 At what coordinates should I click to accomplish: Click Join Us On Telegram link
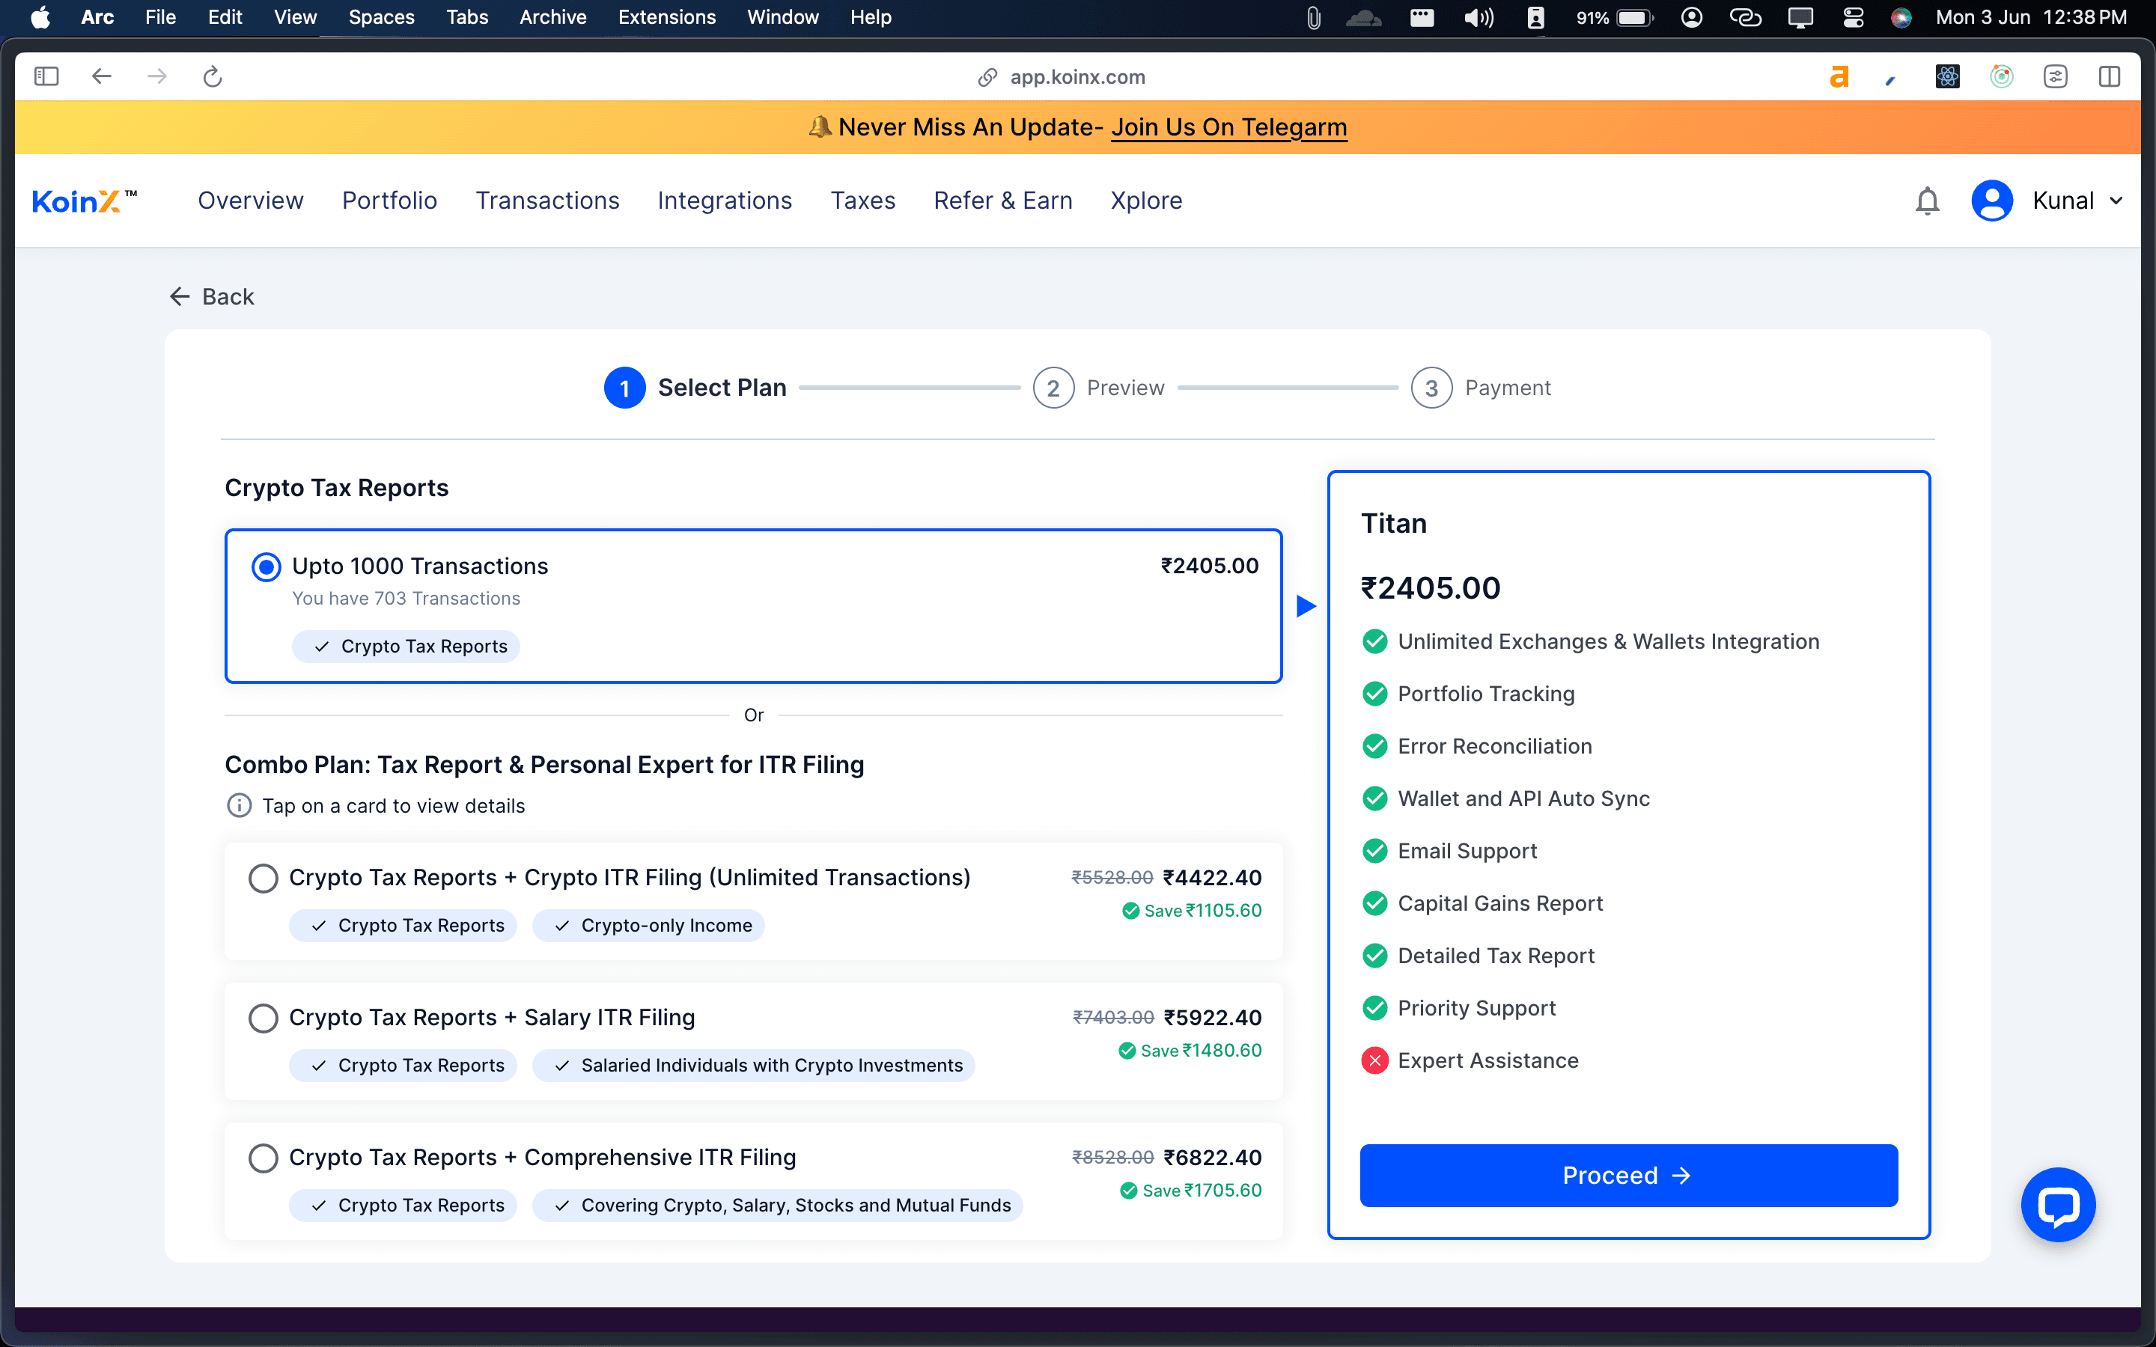click(1228, 127)
